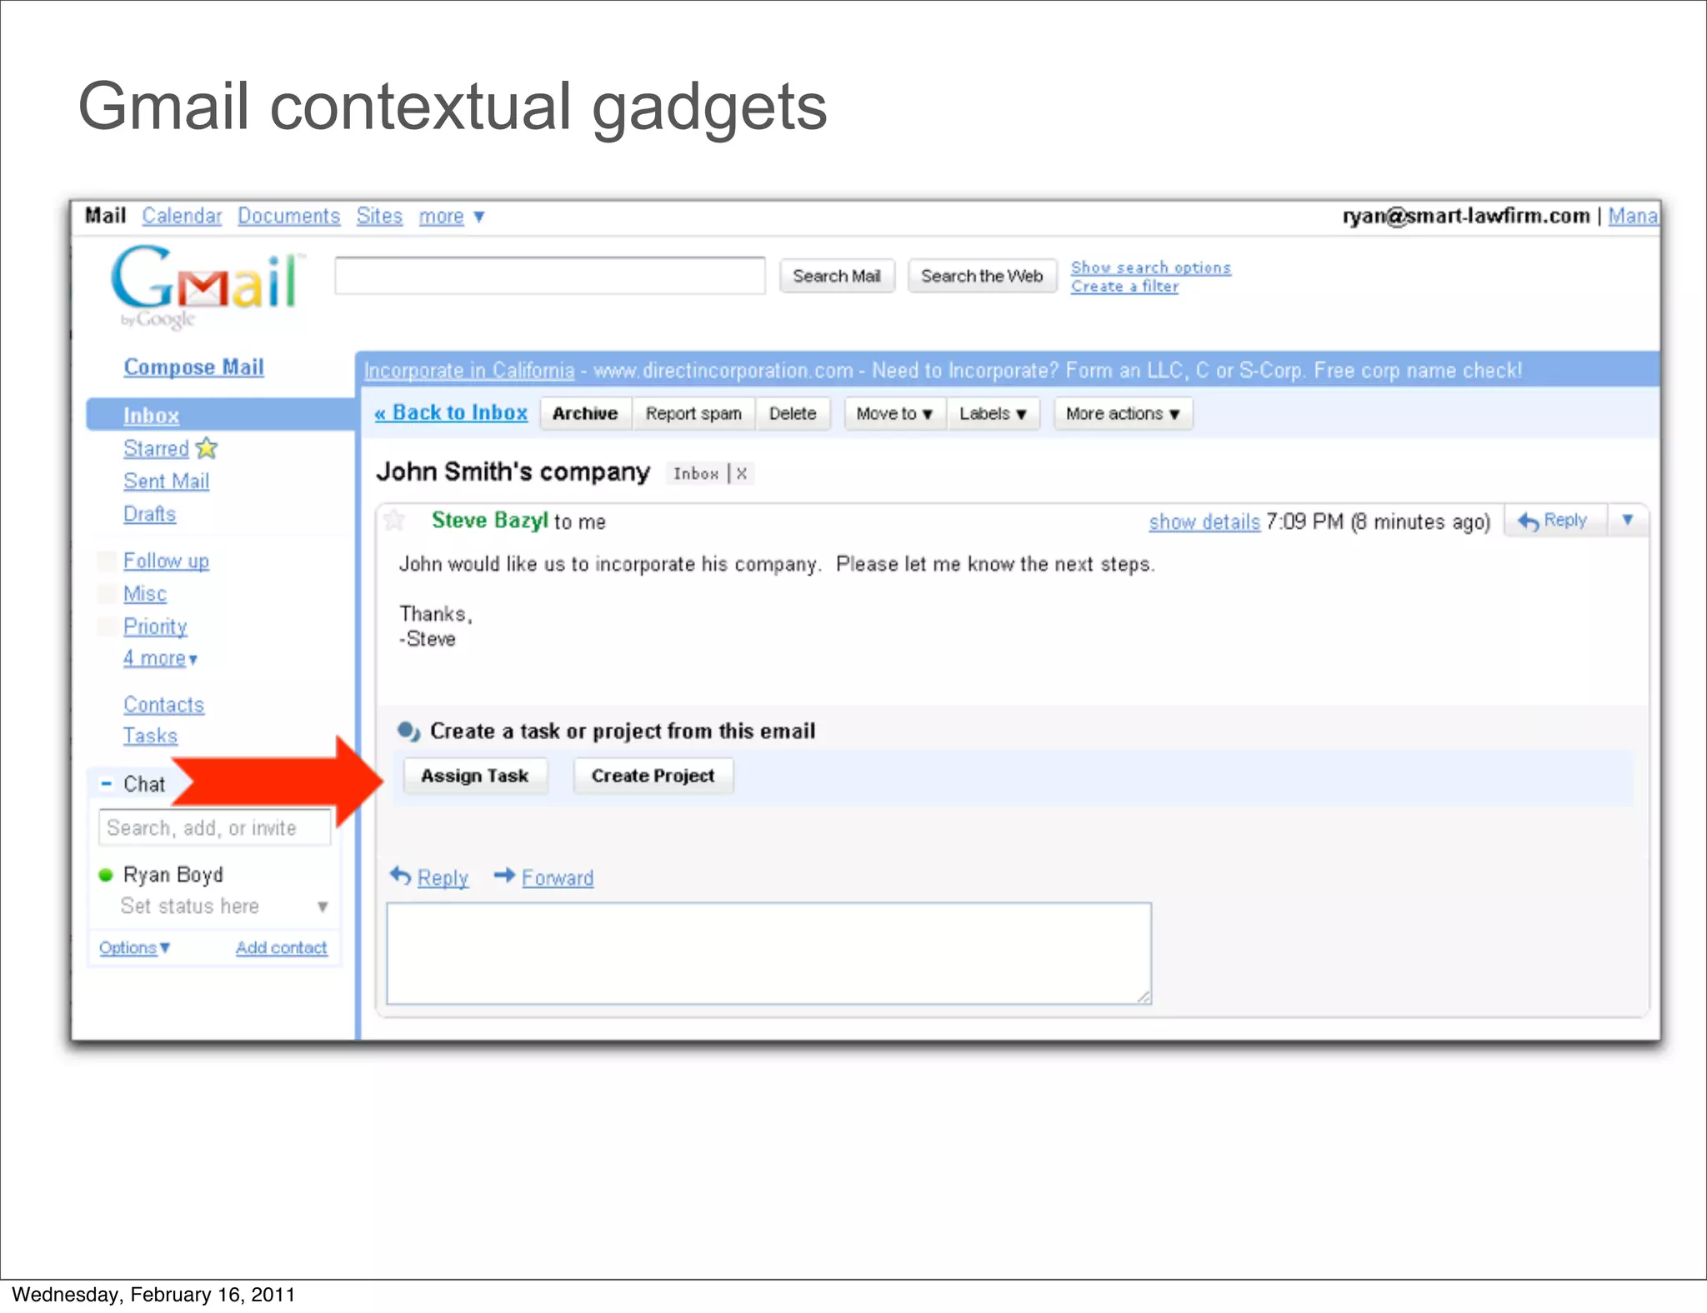Go Back to Inbox

451,412
